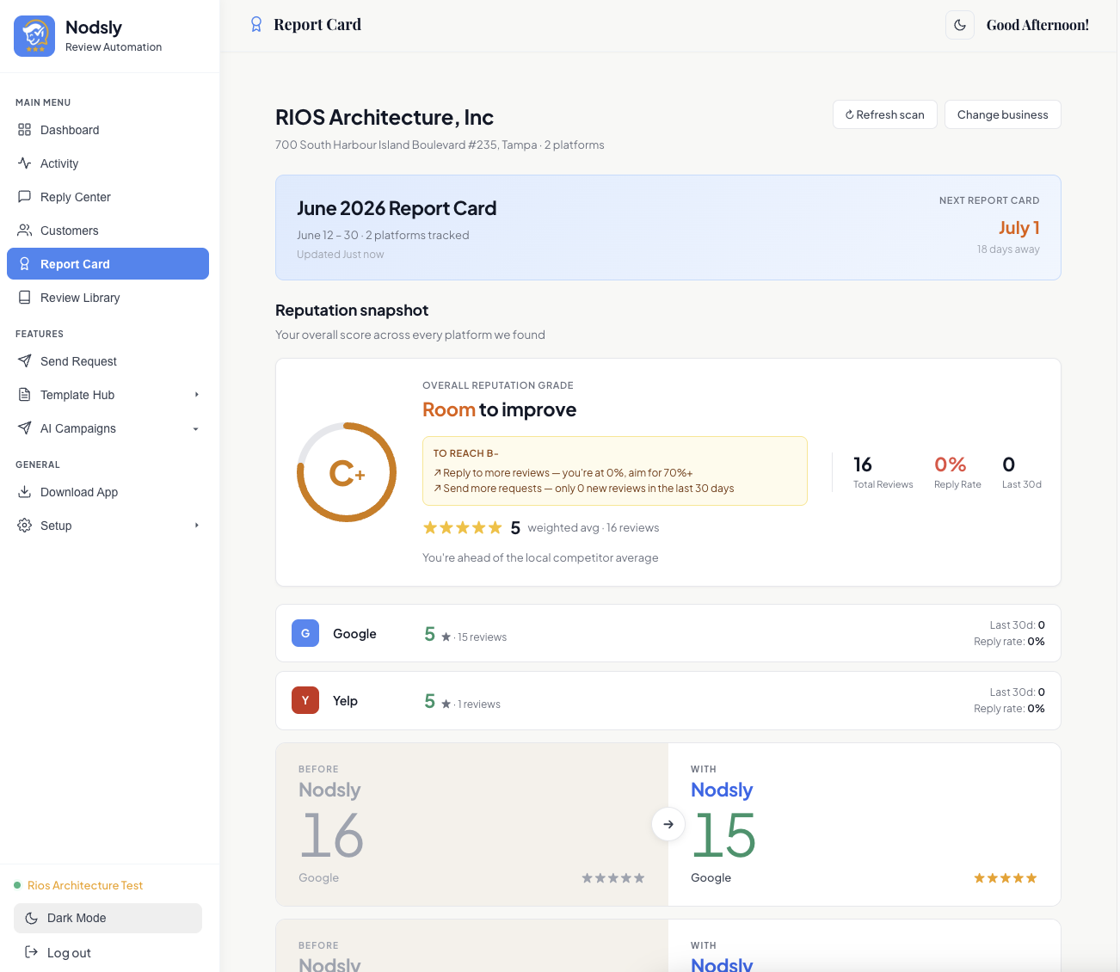This screenshot has height=972, width=1120.
Task: Click the Template Hub document icon
Action: point(24,395)
